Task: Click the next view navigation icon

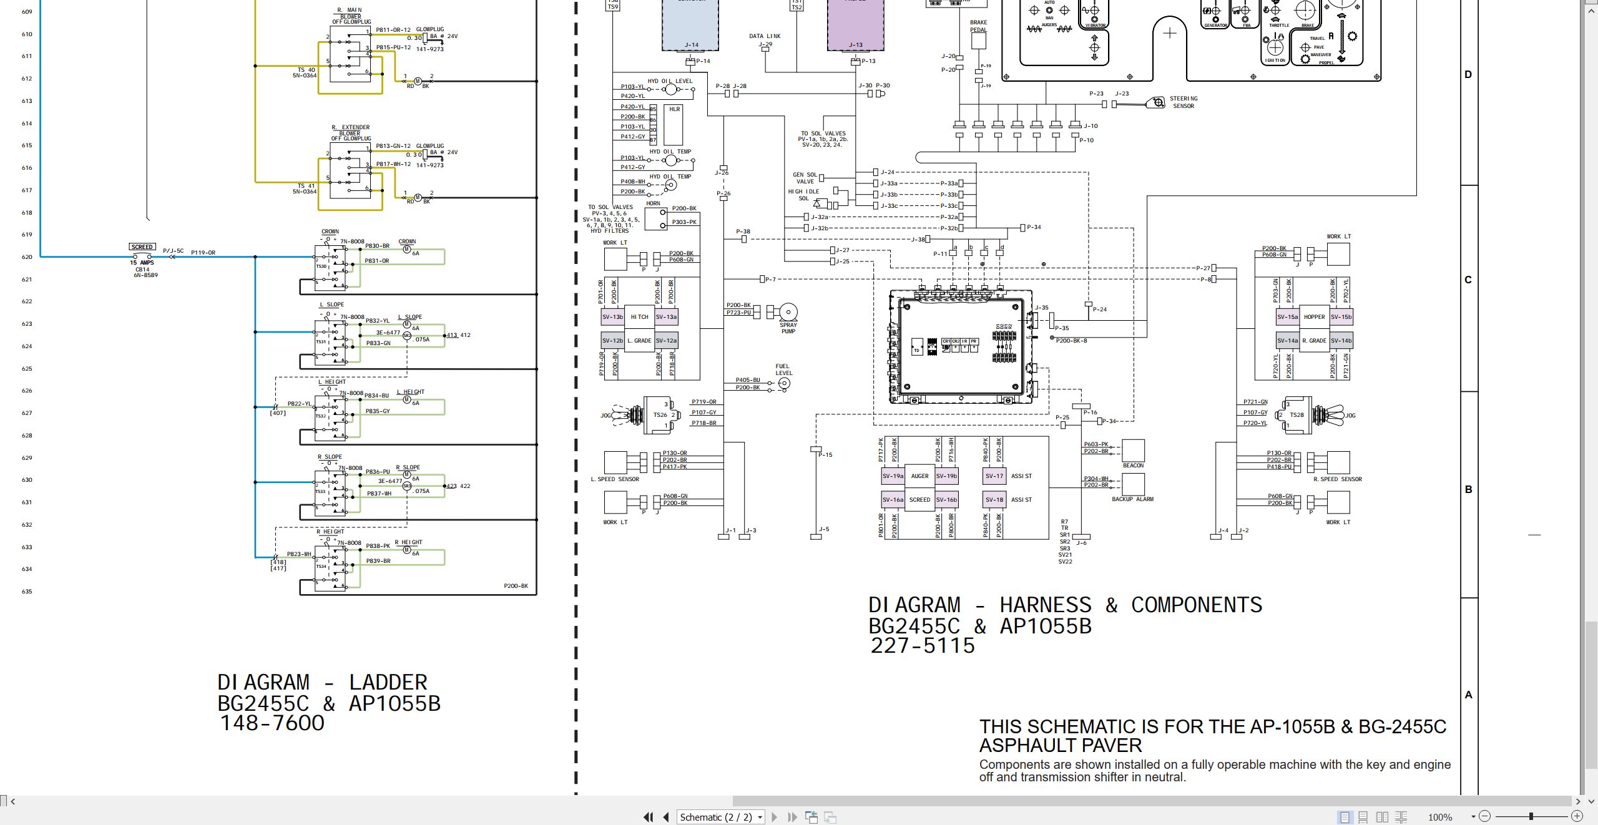Action: 830,817
